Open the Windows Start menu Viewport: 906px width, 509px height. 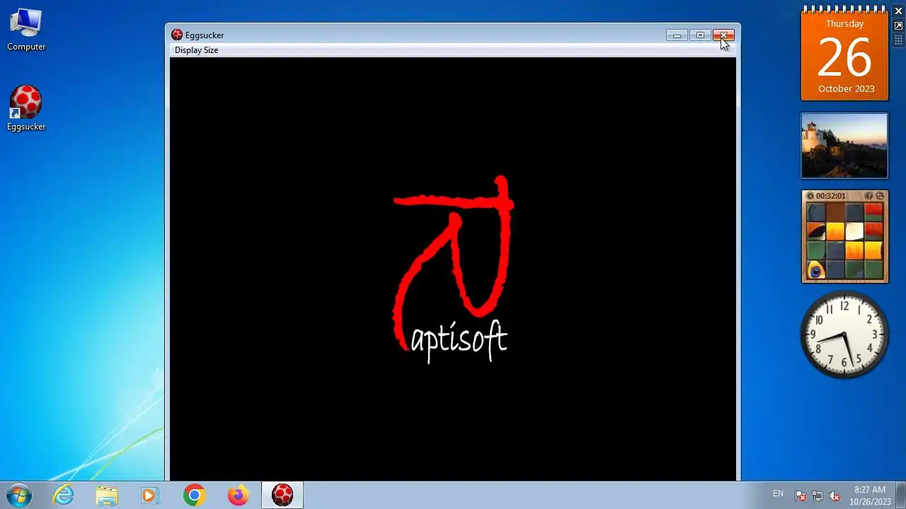tap(19, 496)
